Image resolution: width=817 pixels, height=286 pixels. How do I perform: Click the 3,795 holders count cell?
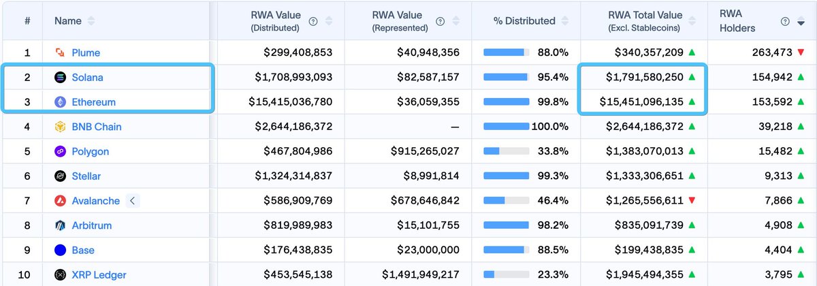point(778,275)
